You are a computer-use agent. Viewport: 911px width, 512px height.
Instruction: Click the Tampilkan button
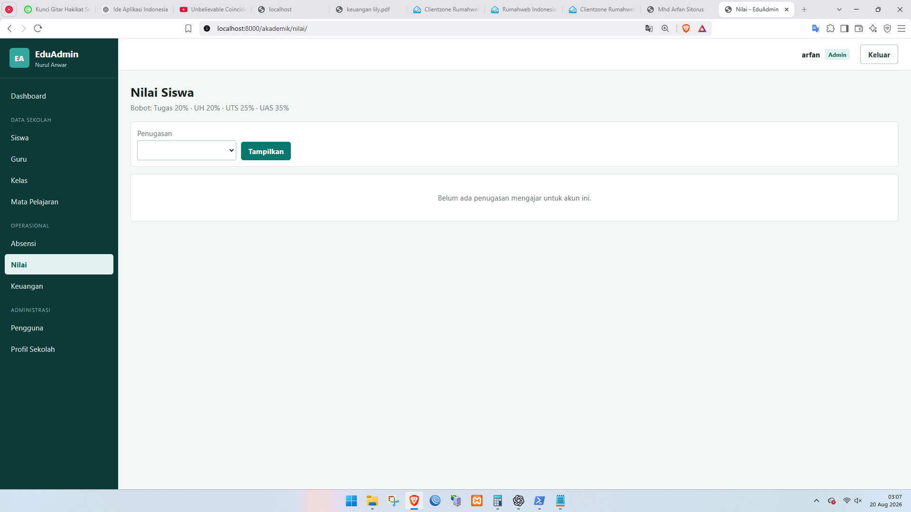266,151
